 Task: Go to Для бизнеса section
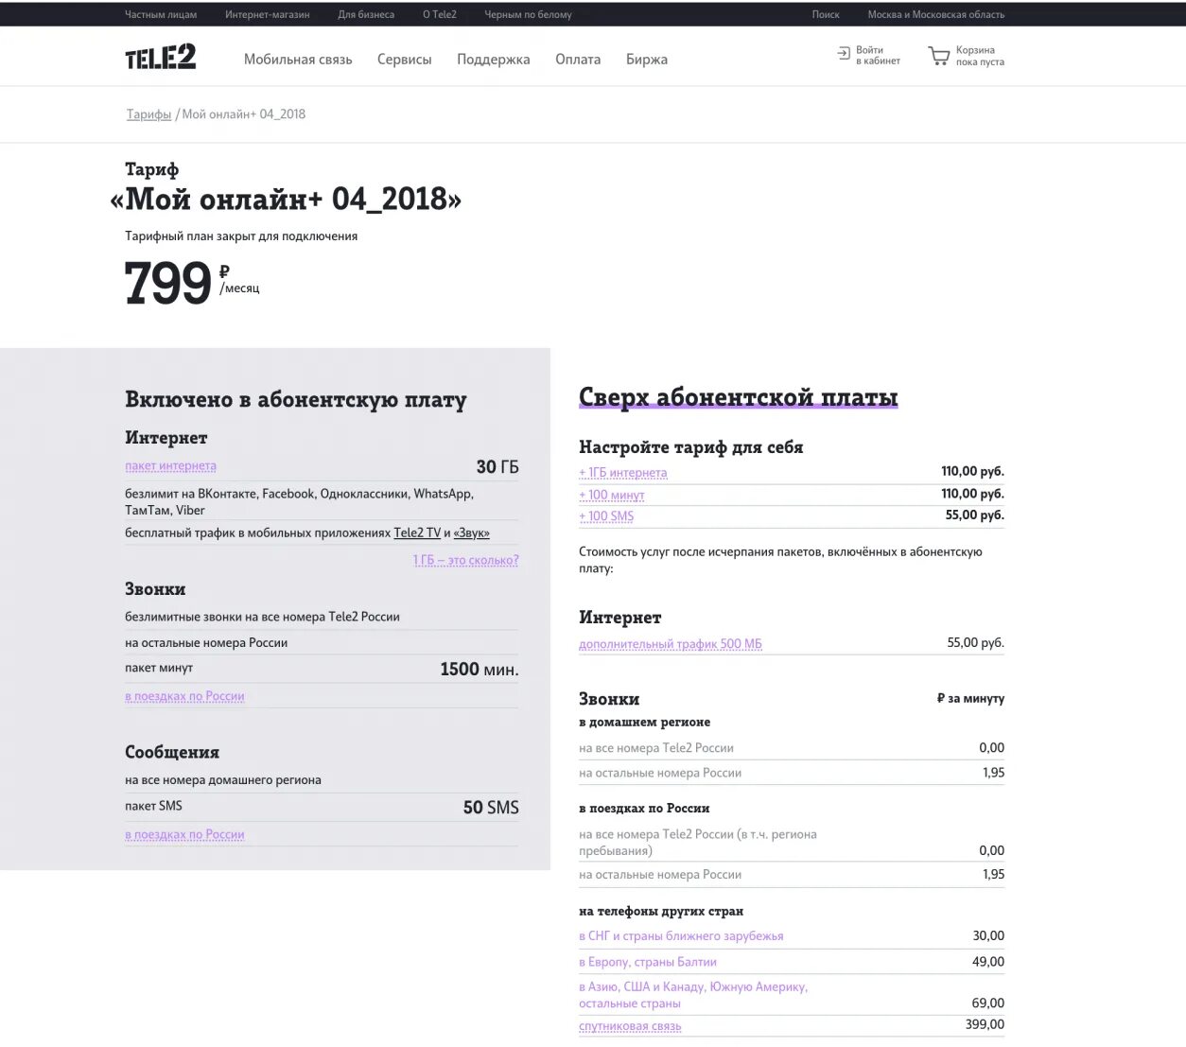[x=366, y=14]
